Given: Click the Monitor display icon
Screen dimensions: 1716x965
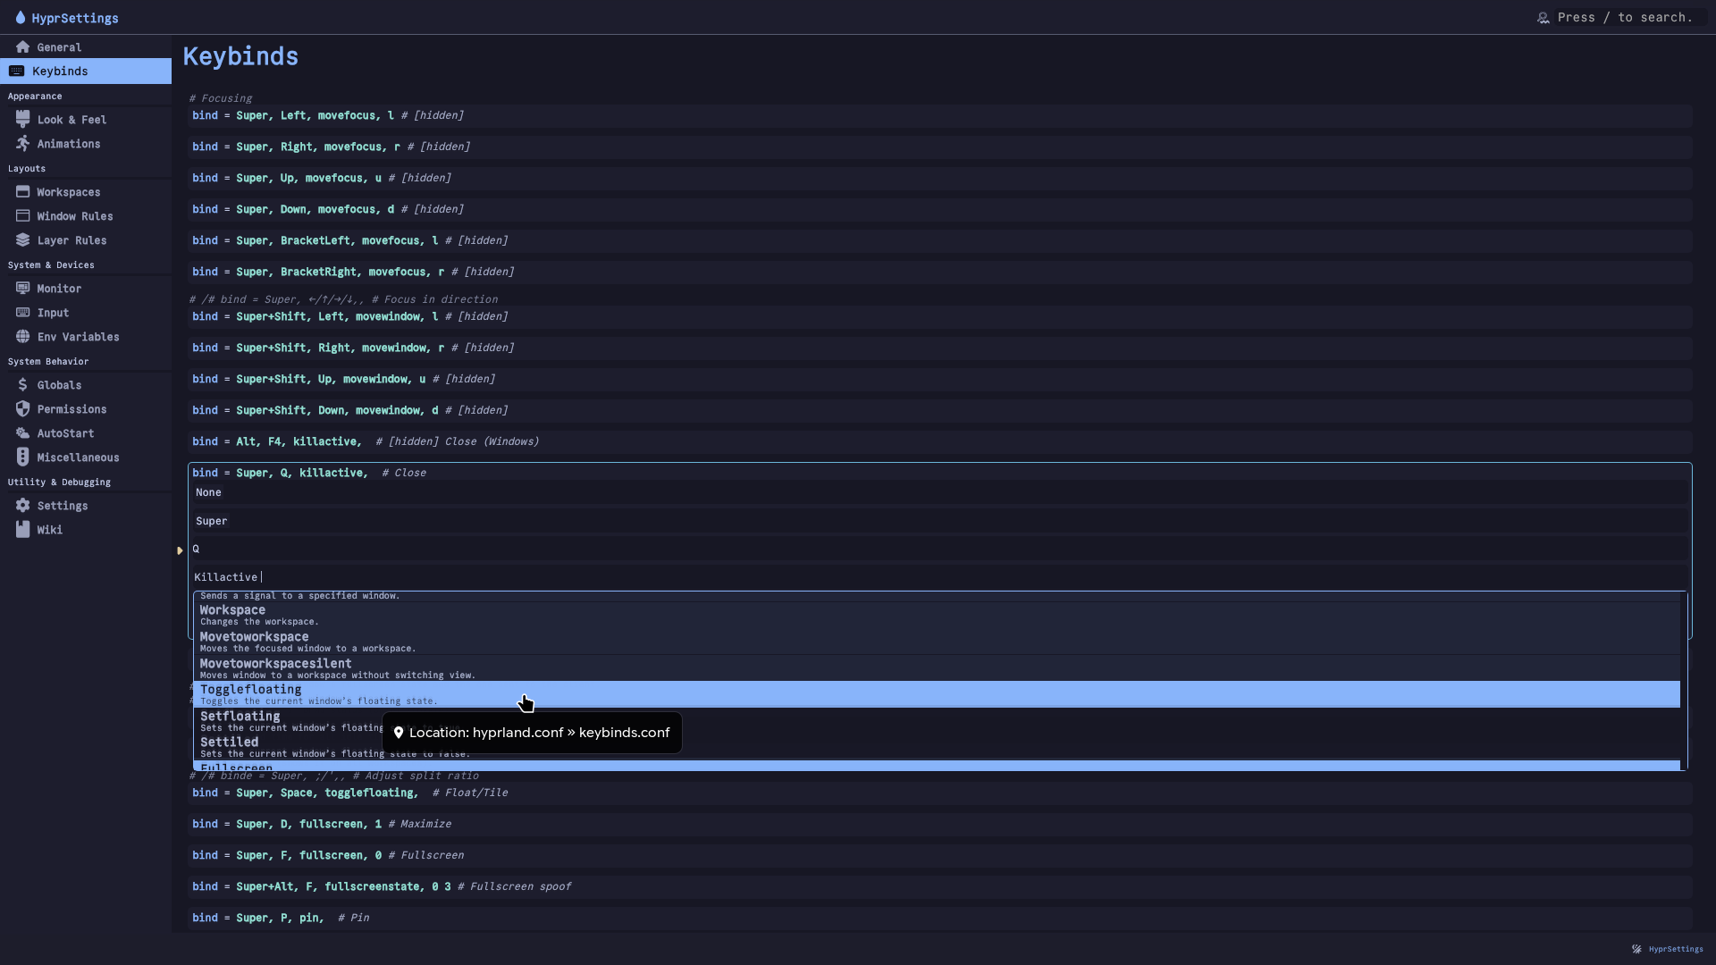Looking at the screenshot, I should (23, 288).
